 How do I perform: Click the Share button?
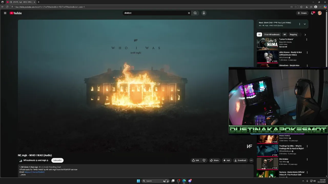coord(214,160)
